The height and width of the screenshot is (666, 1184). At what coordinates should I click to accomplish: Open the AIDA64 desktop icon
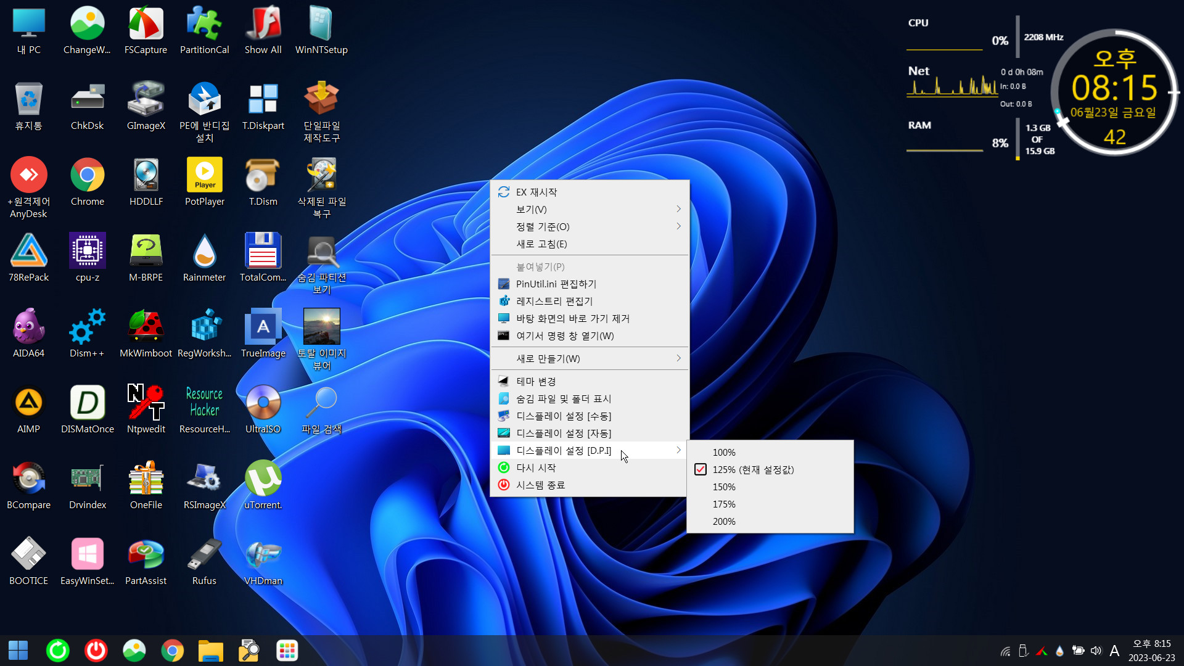coord(28,334)
